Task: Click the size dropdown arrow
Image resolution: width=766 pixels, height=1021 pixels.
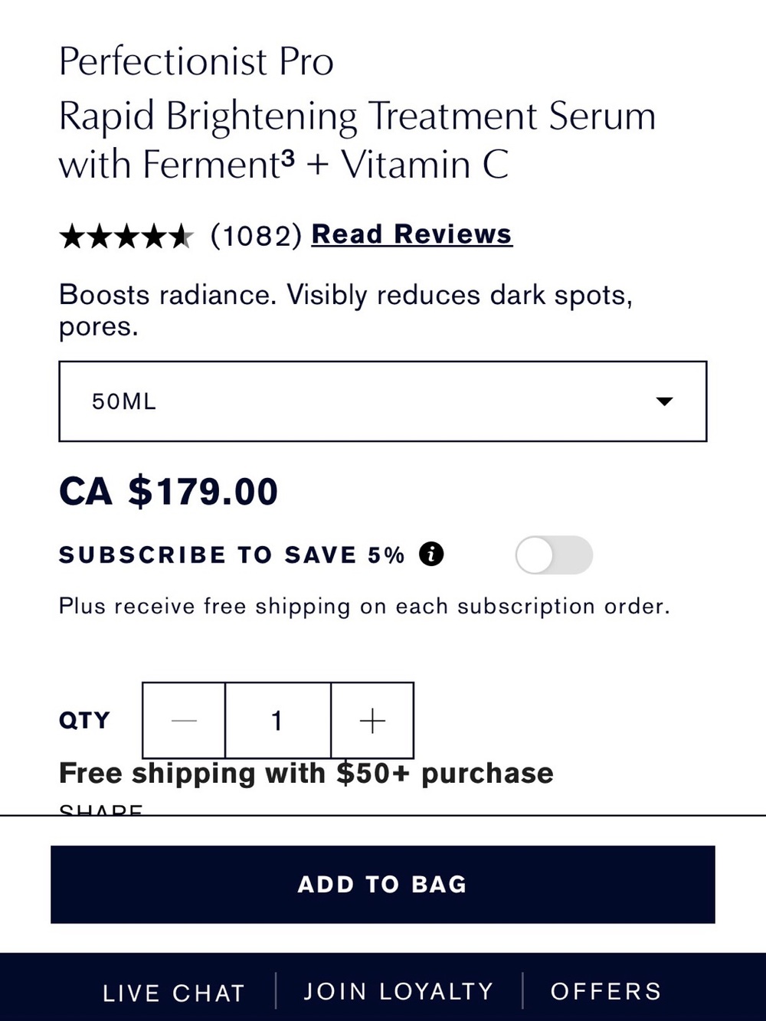Action: pos(664,401)
